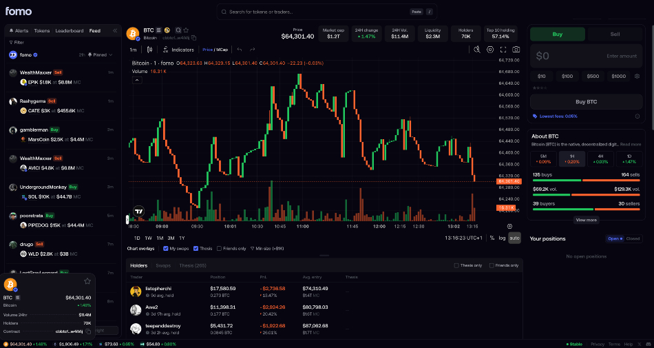Choose the $1000 preset amount
The height and width of the screenshot is (348, 654).
click(x=619, y=76)
